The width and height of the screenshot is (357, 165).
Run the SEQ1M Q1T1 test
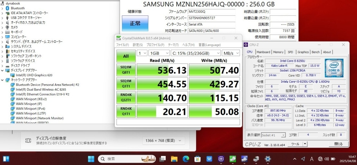click(x=126, y=84)
